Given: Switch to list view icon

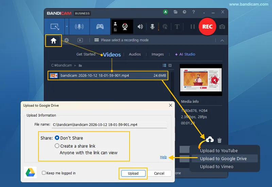Looking at the screenshot, I should point(165,65).
